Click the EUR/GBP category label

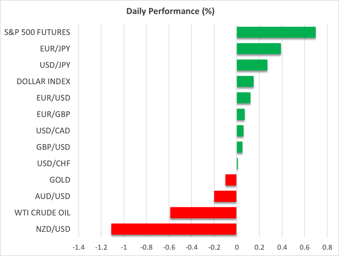[x=54, y=114]
